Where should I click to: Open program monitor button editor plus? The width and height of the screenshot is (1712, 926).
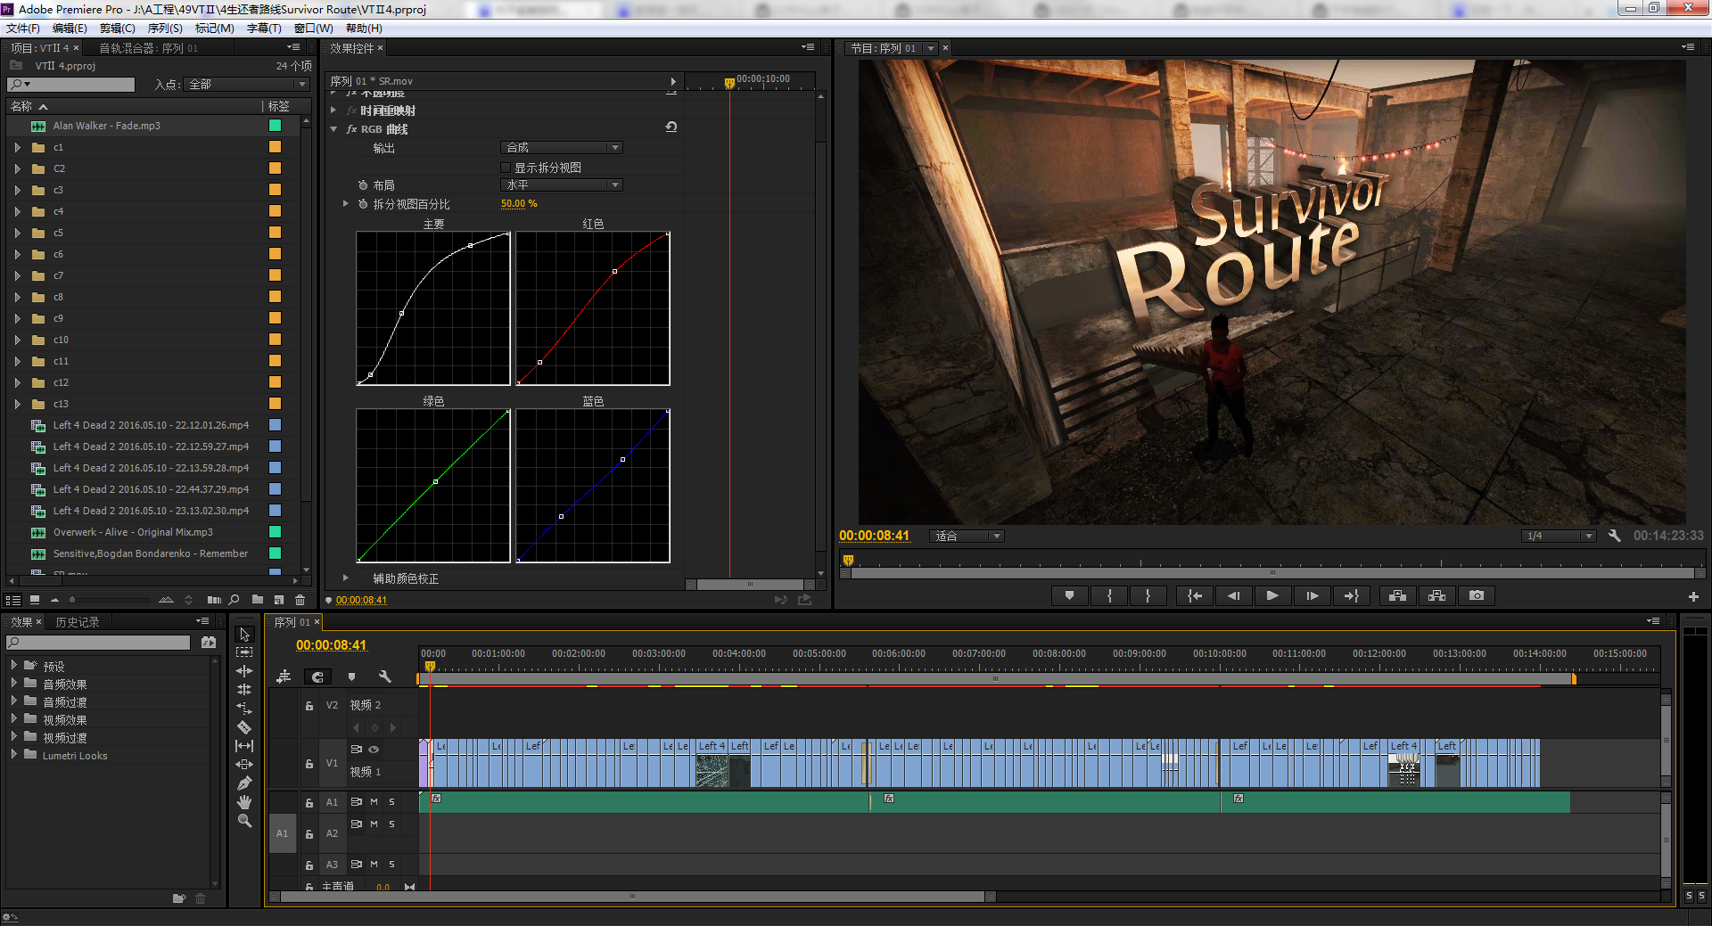pos(1693,596)
